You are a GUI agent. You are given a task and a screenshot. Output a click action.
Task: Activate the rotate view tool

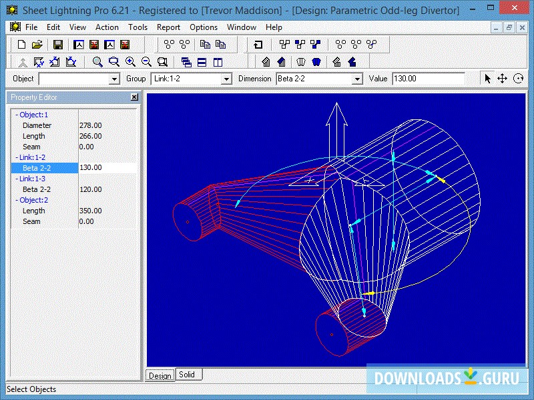point(519,78)
